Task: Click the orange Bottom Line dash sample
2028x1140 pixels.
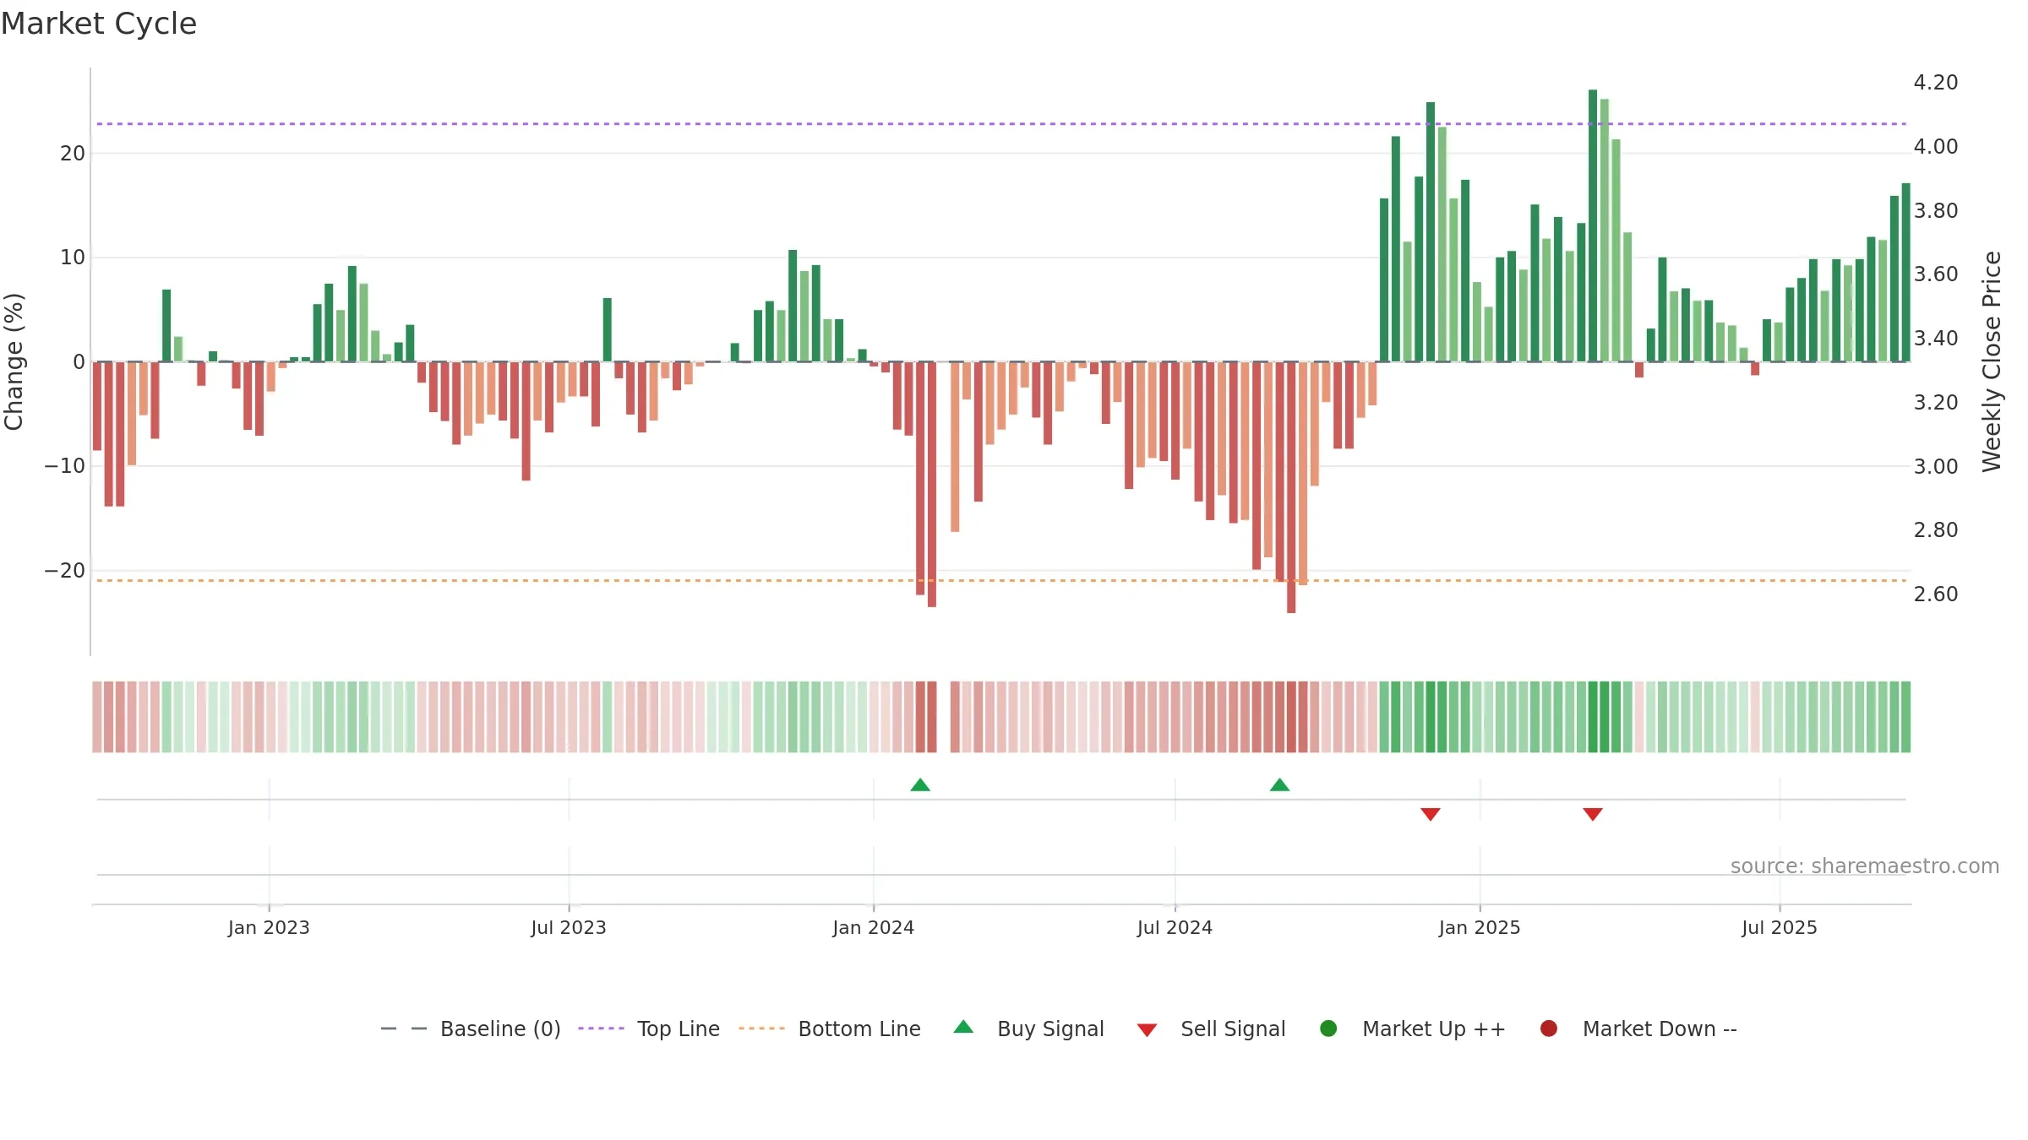Action: (761, 1029)
